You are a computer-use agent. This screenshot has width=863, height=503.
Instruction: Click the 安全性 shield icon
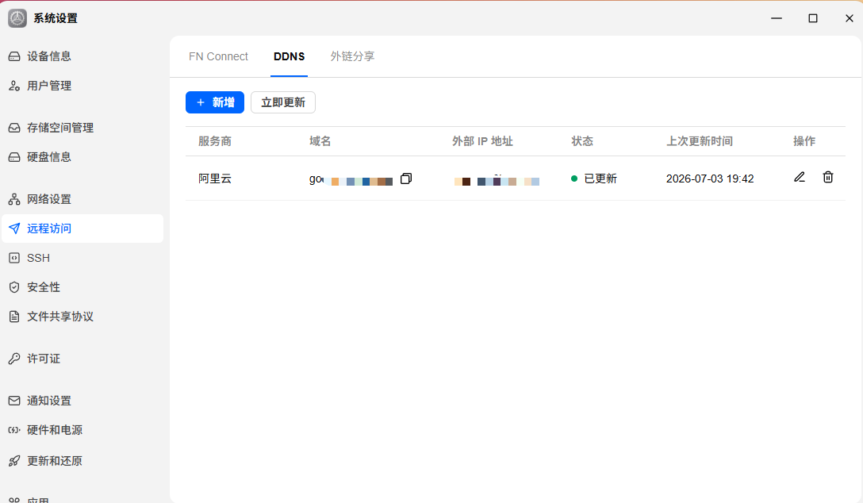14,287
